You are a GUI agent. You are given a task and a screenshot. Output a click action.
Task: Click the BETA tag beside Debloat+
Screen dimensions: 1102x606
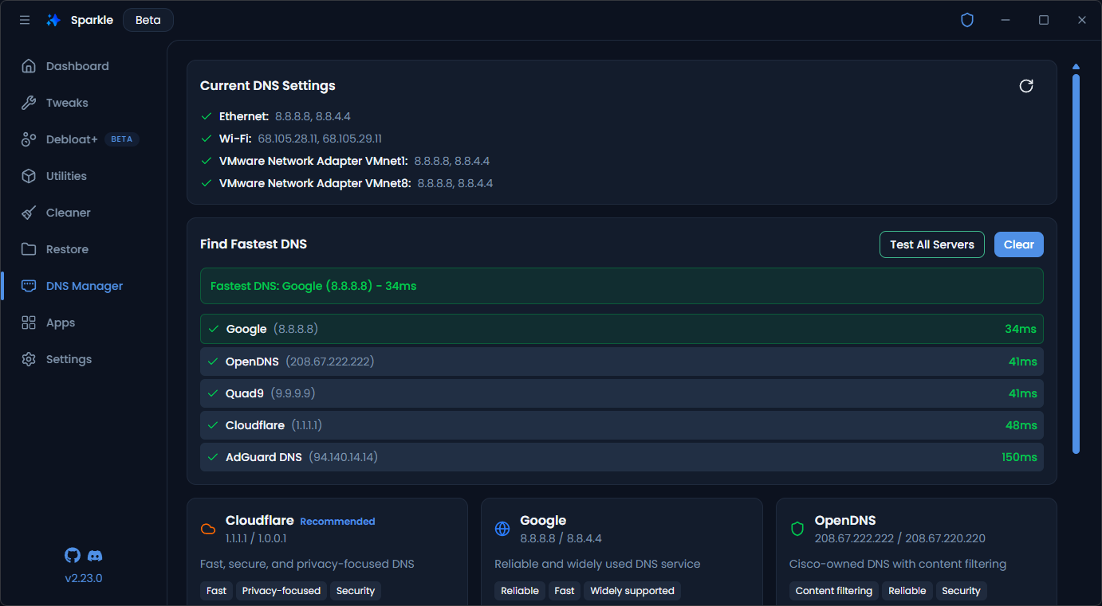(122, 139)
